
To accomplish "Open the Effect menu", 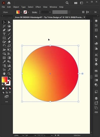I will pyautogui.click(x=38, y=7).
